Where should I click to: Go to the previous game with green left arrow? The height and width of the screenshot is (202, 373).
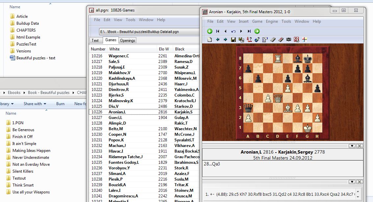pyautogui.click(x=210, y=31)
